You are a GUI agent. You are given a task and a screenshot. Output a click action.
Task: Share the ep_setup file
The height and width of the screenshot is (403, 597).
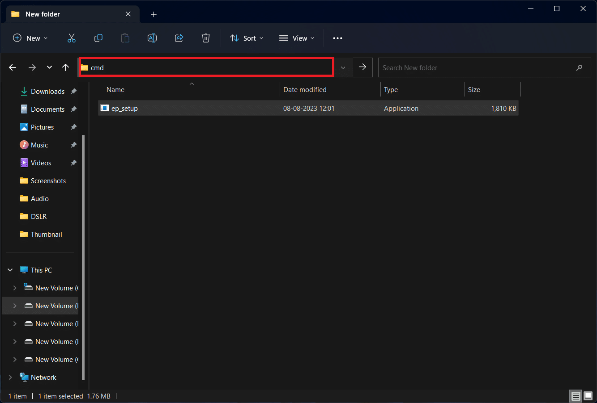[179, 38]
